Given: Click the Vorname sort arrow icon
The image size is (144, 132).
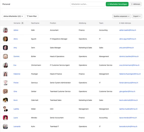Looking at the screenshot, I should pyautogui.click(x=22, y=23).
